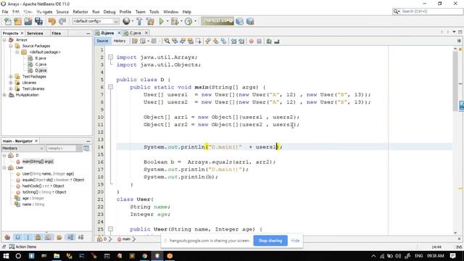This screenshot has width=464, height=261.
Task: Click the globe browser icon in toolbar
Action: pos(126,21)
